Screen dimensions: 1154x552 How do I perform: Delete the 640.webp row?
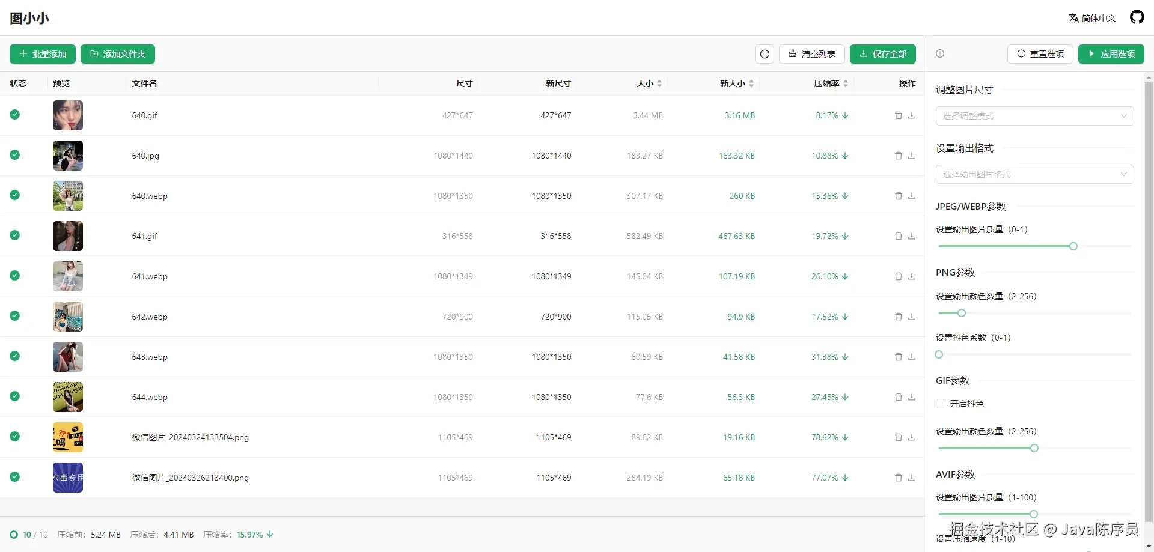click(x=899, y=196)
